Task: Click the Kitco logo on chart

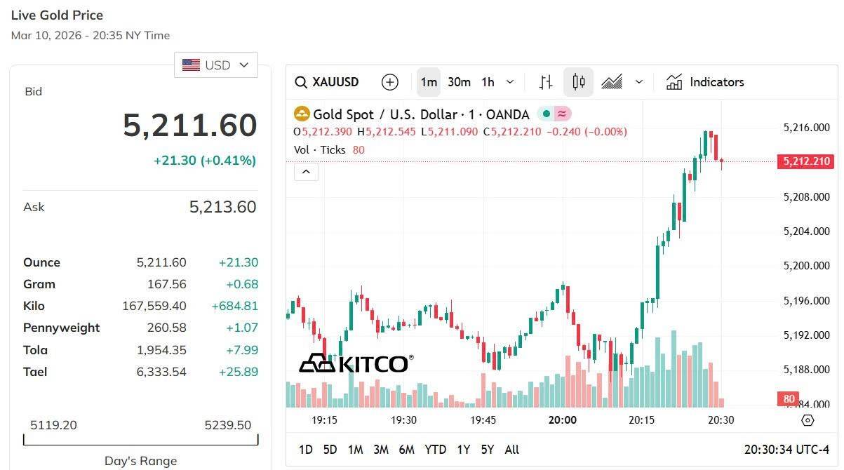Action: click(x=355, y=363)
